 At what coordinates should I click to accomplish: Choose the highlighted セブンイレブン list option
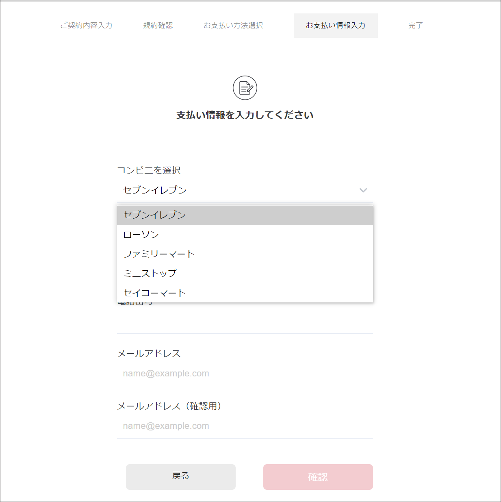pos(245,215)
